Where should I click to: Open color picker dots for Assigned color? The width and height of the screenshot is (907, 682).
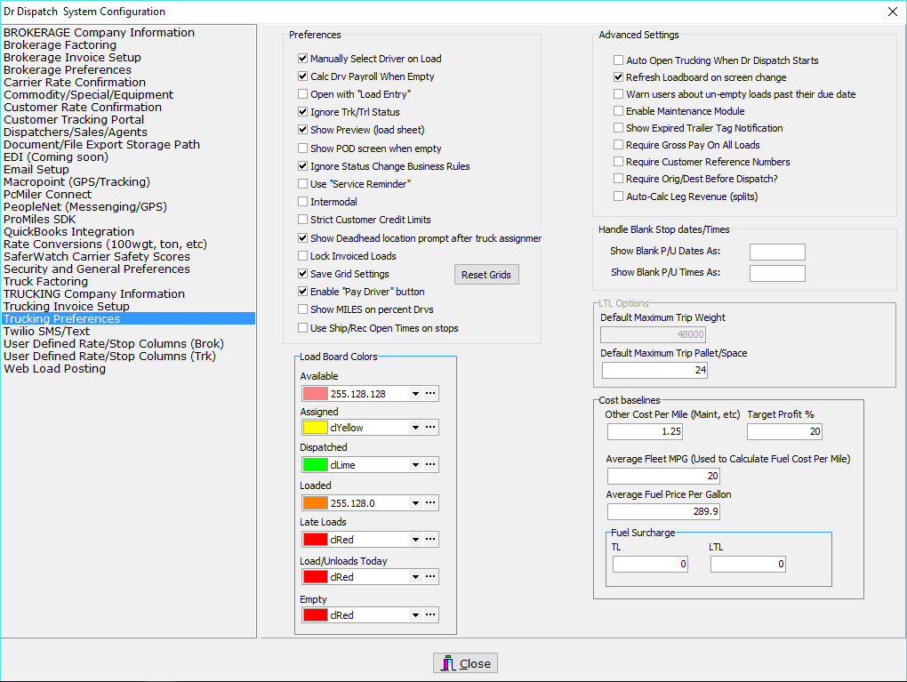tap(430, 428)
